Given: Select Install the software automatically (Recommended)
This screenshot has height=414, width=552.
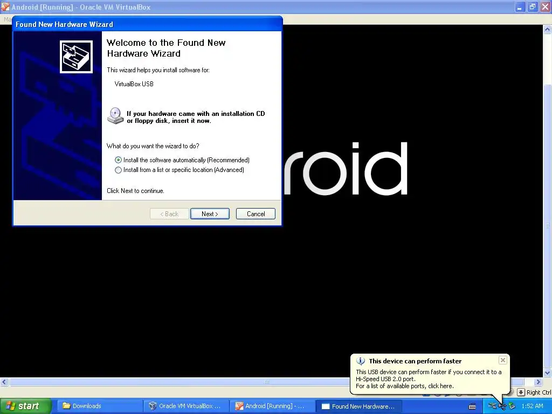Looking at the screenshot, I should (x=182, y=160).
